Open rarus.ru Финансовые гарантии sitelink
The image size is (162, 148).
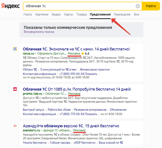click(95, 70)
